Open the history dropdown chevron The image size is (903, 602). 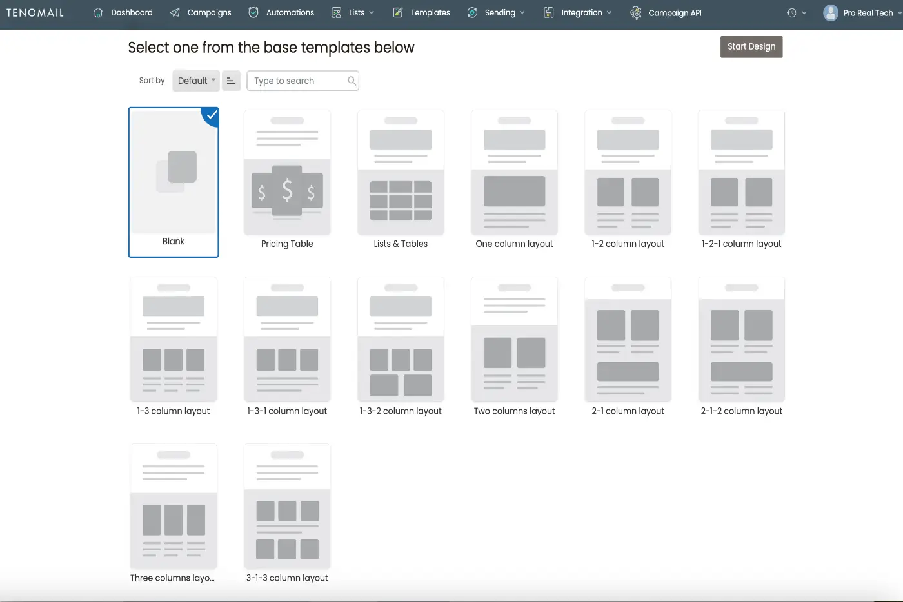pyautogui.click(x=804, y=13)
